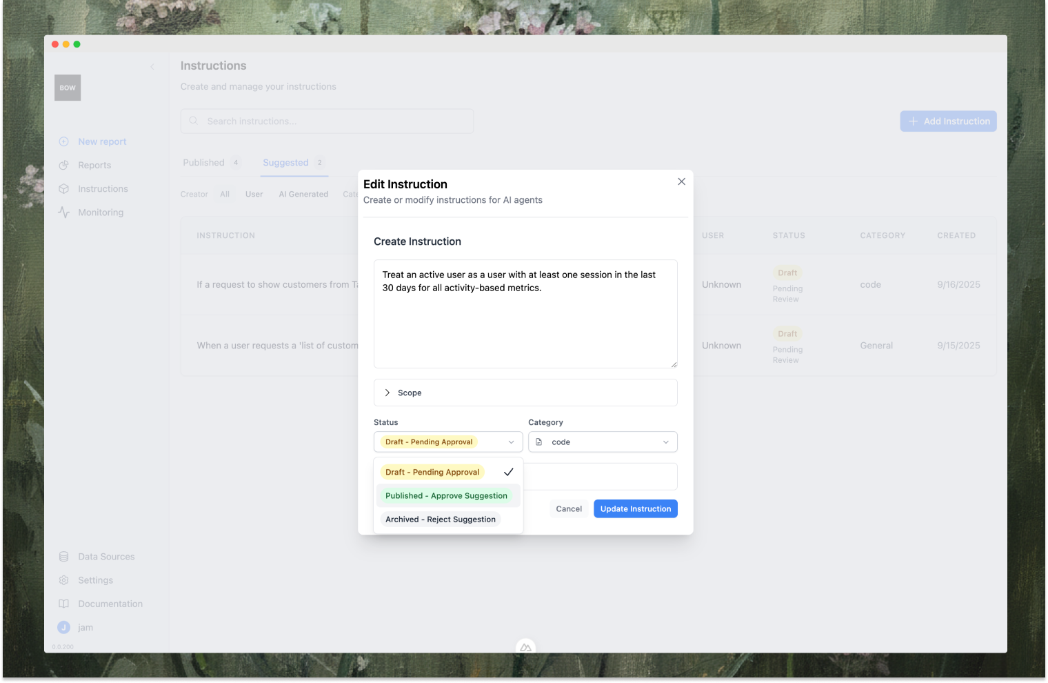Open Monitoring via the activity waveform icon
1048x683 pixels.
pos(63,212)
